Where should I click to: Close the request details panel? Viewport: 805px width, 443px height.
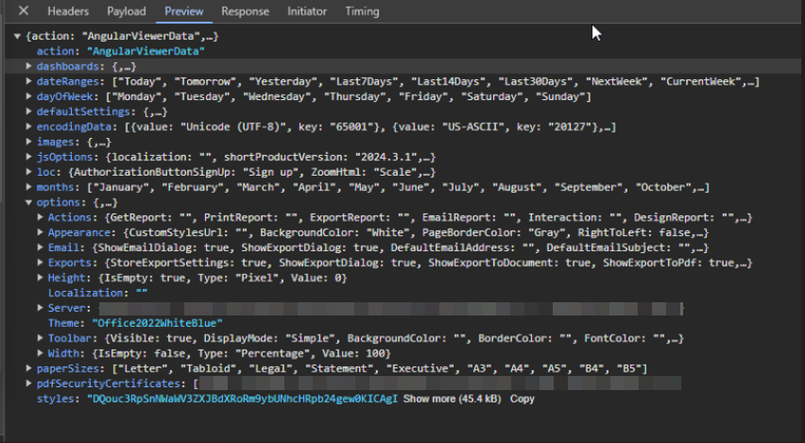[x=24, y=10]
